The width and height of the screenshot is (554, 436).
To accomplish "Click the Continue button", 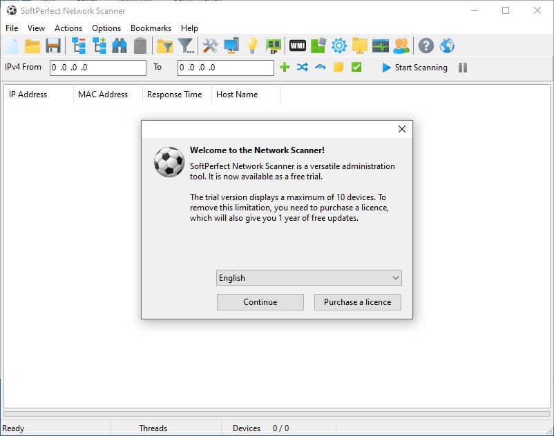I will click(260, 302).
